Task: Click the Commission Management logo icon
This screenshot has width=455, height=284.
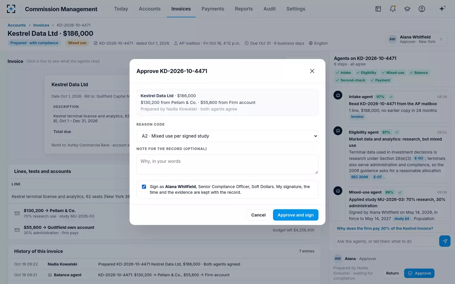Action: coord(11,9)
